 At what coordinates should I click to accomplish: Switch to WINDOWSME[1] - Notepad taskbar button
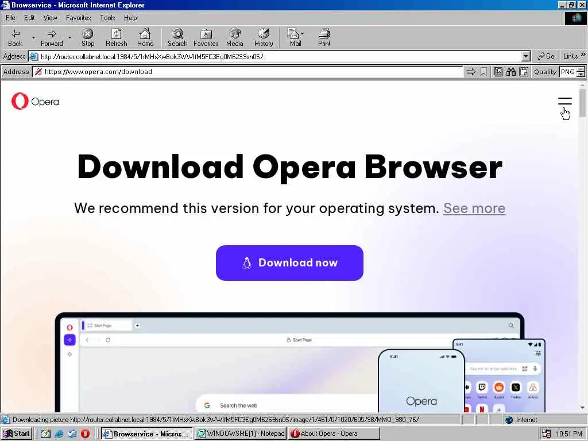coord(241,434)
